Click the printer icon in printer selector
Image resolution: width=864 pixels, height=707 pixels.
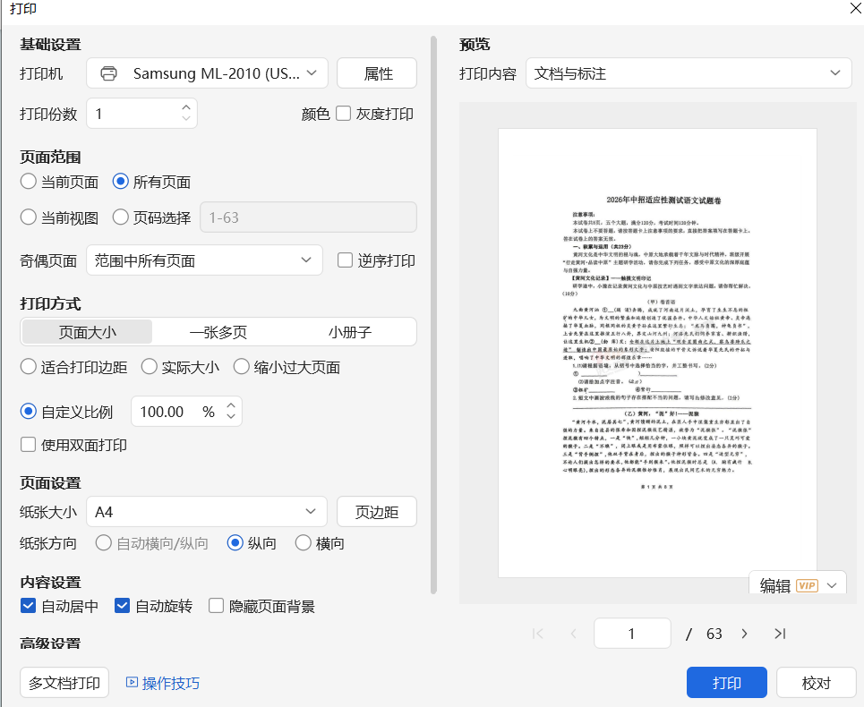point(108,73)
